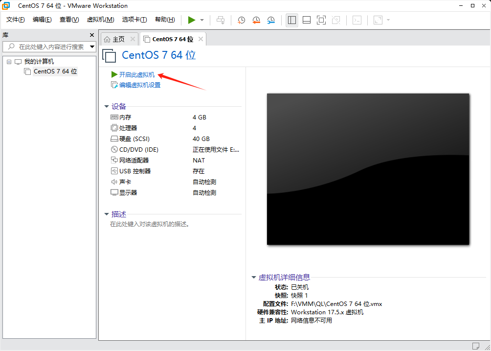
Task: Toggle the thumbnail bar view
Action: [x=307, y=20]
